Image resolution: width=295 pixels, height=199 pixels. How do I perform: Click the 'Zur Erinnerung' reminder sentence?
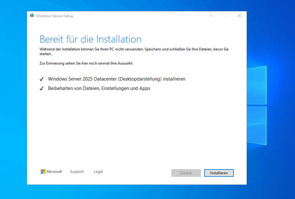86,63
